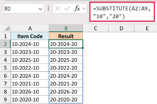This screenshot has height=104, width=157.
Task: Select column C header
Action: coord(96,28)
